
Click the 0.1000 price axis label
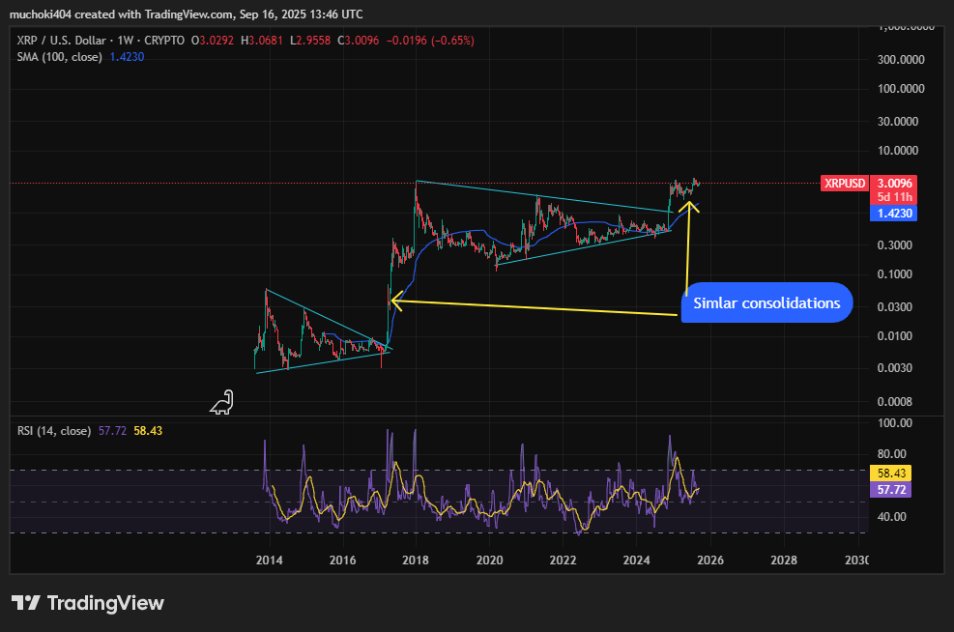coord(894,274)
